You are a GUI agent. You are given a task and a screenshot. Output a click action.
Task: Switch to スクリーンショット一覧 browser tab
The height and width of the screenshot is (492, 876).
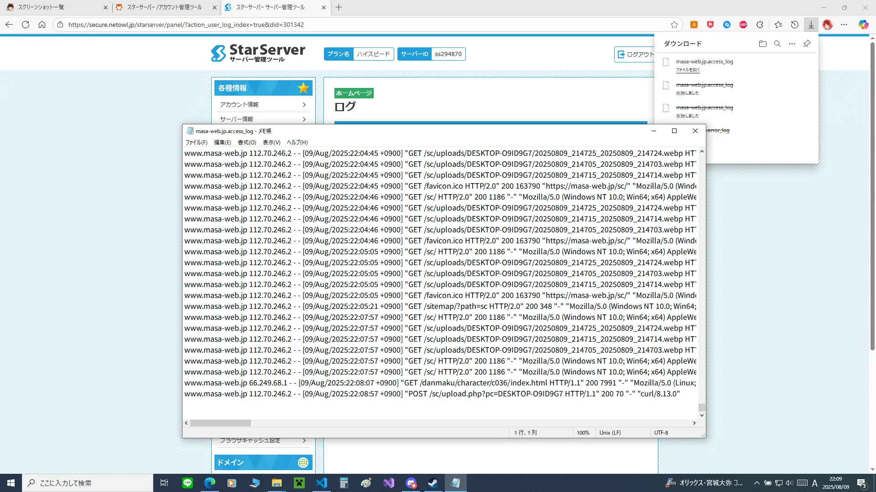click(41, 7)
